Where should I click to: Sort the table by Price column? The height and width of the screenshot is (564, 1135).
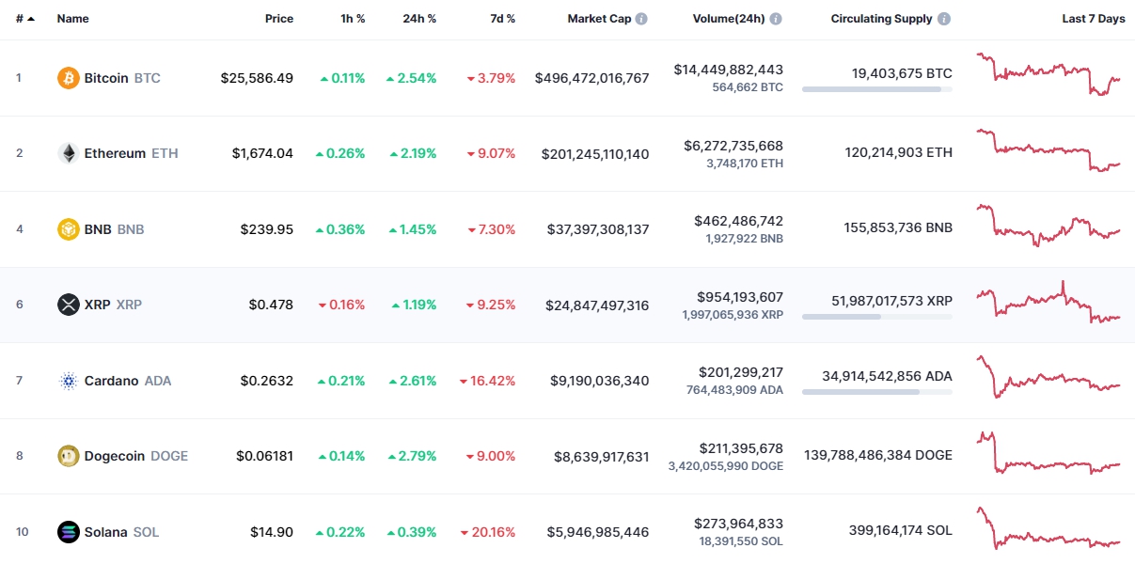click(278, 19)
